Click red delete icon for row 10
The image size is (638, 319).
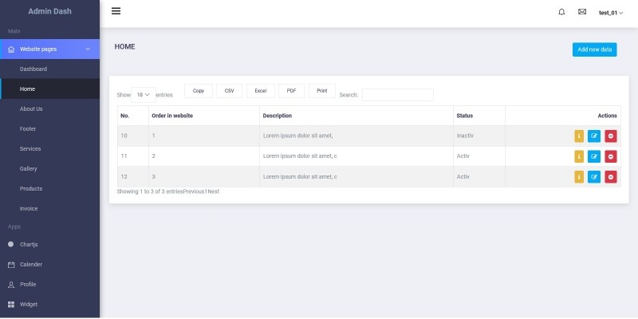pos(610,136)
